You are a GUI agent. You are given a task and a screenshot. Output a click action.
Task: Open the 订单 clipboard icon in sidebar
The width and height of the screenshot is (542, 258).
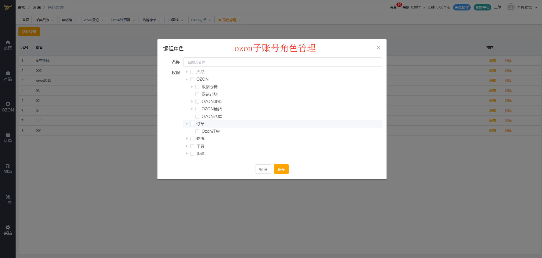pos(8,135)
